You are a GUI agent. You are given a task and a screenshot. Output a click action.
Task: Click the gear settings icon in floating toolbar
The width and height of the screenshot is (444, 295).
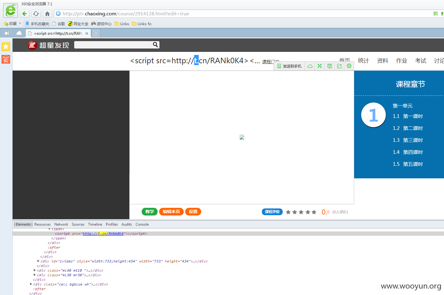(x=349, y=66)
